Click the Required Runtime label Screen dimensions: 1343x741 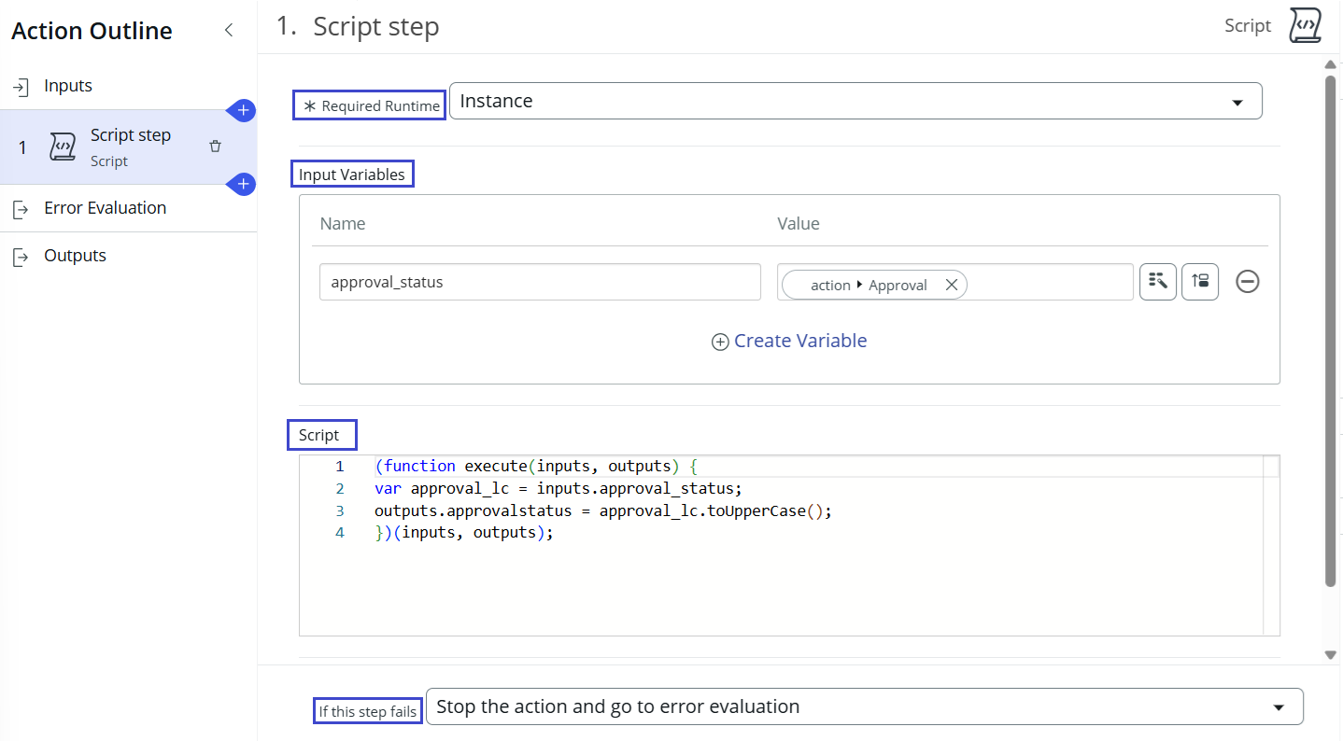click(370, 105)
